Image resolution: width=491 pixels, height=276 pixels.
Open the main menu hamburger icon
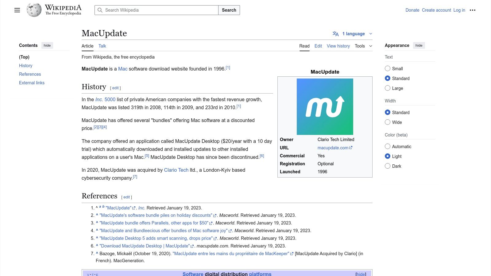click(17, 10)
